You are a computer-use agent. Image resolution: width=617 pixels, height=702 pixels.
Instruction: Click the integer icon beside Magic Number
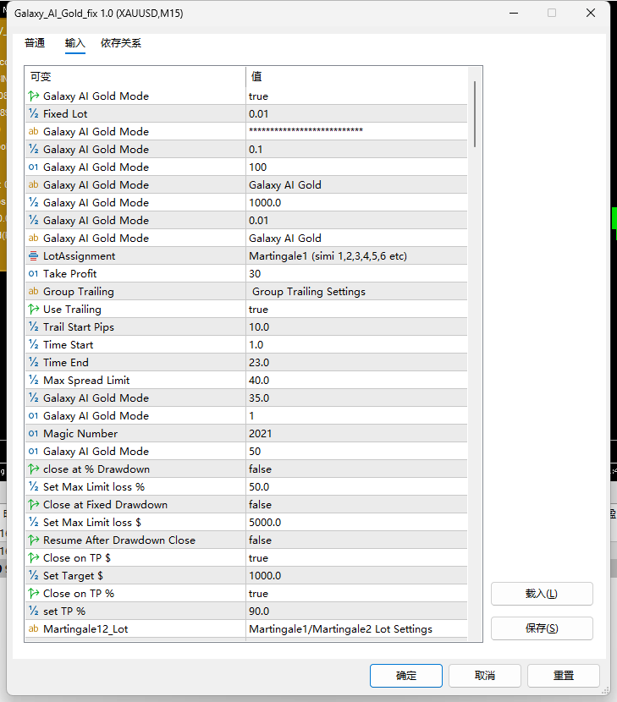[x=34, y=433]
